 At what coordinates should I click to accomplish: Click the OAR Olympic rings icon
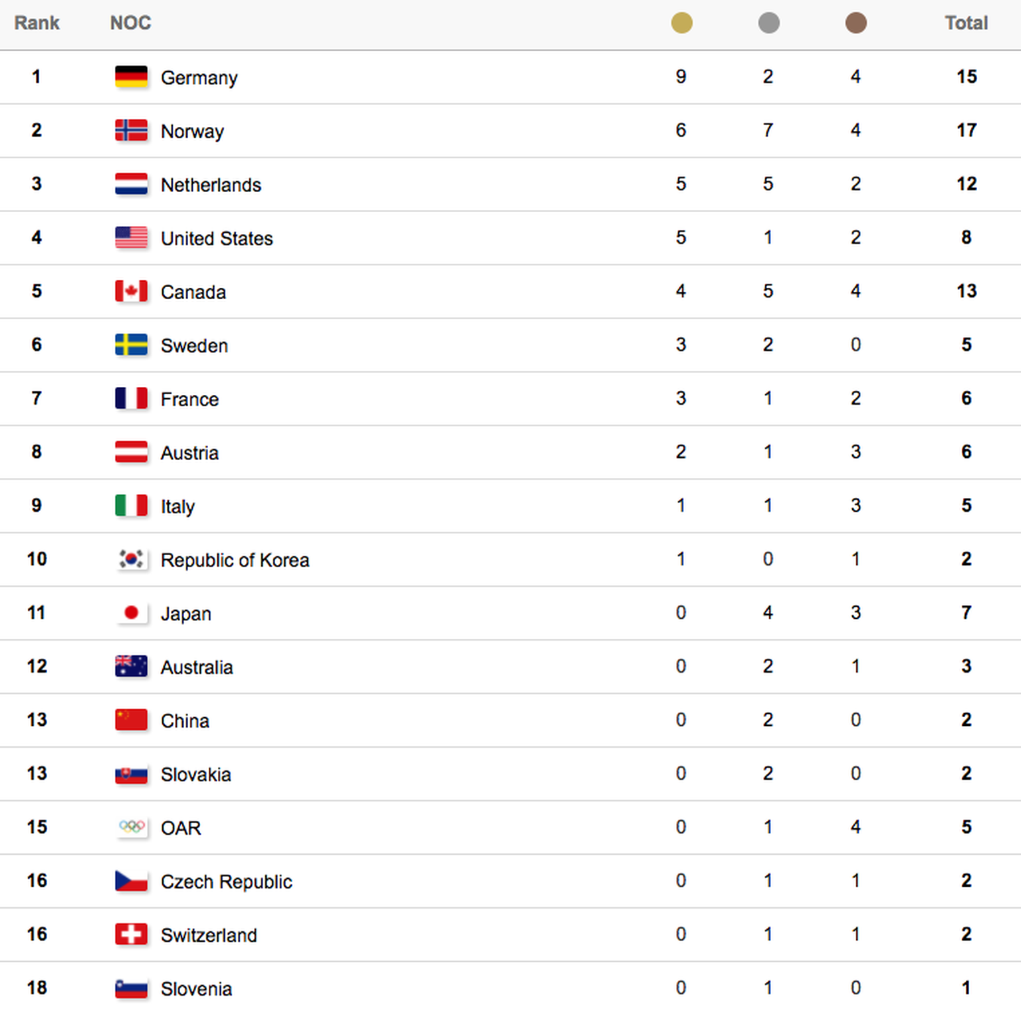point(131,827)
